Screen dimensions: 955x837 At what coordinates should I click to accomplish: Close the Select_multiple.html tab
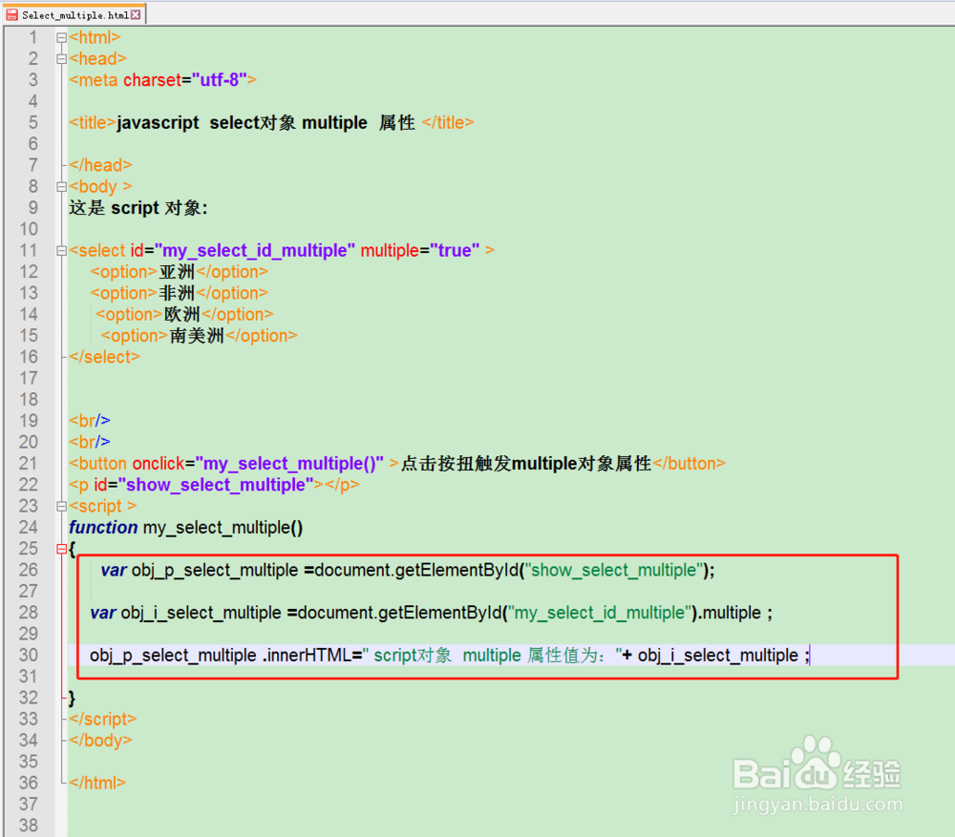point(136,14)
